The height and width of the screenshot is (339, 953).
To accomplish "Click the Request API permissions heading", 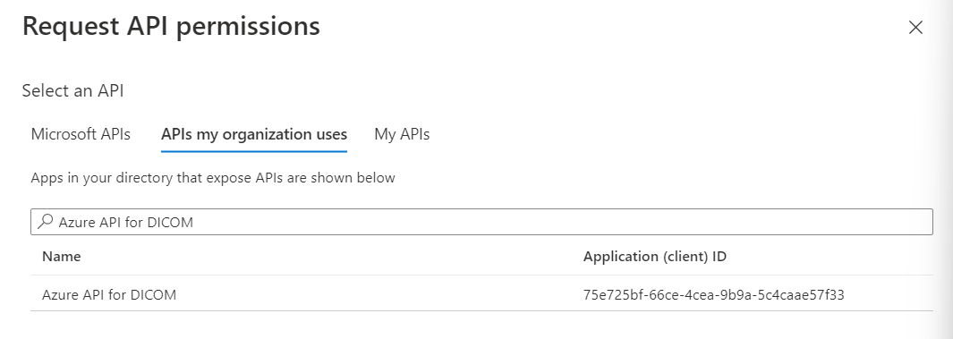I will pyautogui.click(x=171, y=26).
